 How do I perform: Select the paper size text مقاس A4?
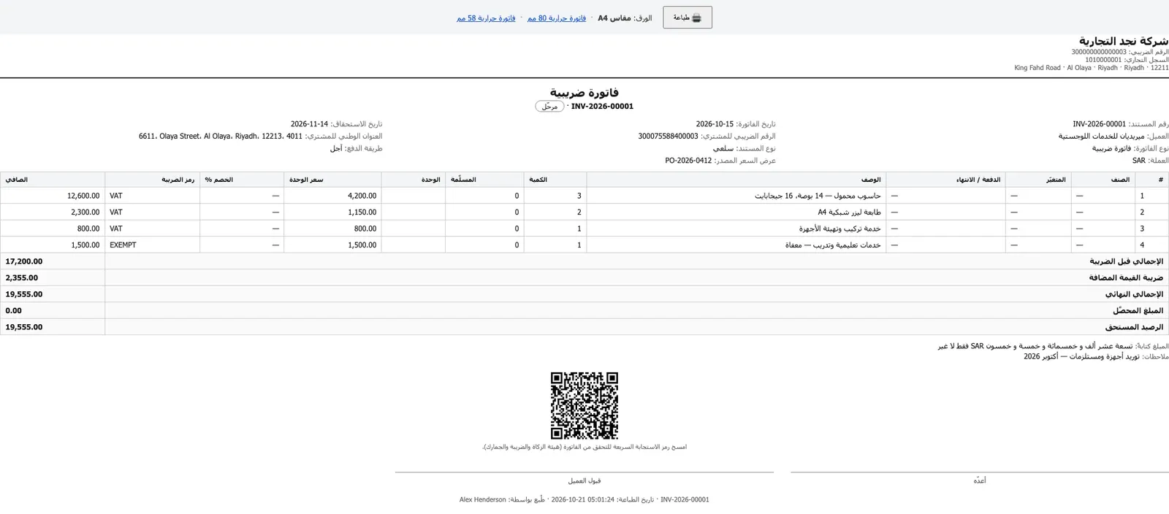coord(614,18)
